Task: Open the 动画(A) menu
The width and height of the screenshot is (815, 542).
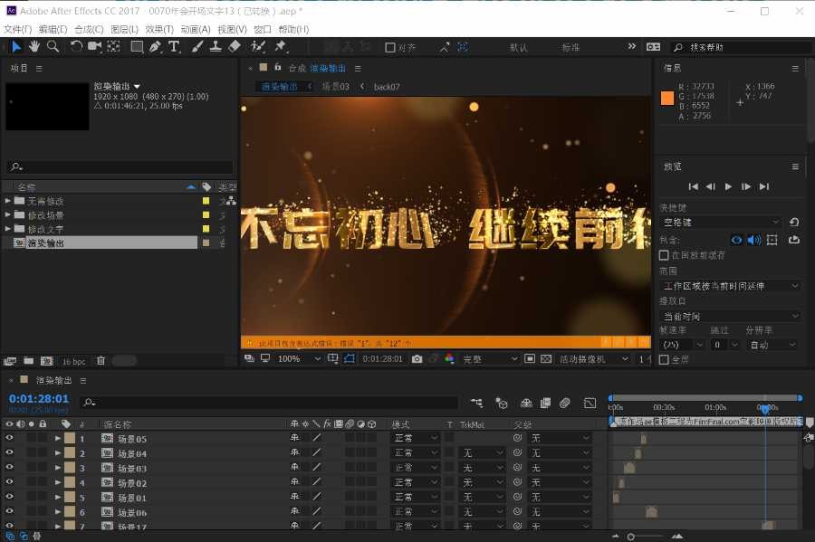Action: 196,29
